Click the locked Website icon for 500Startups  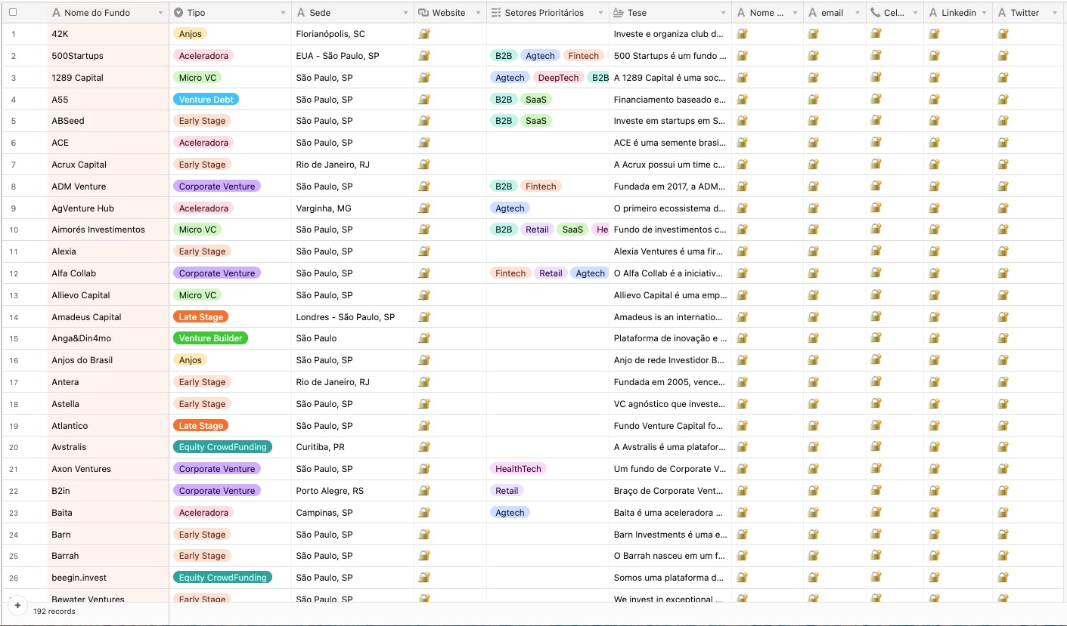point(423,56)
